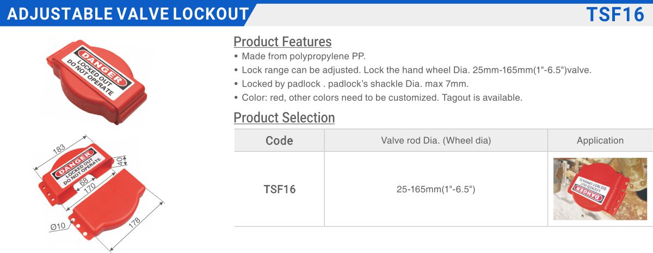Viewport: 653px width, 253px height.
Task: Click the Adjustable Valve Lockout title banner
Action: (x=128, y=14)
